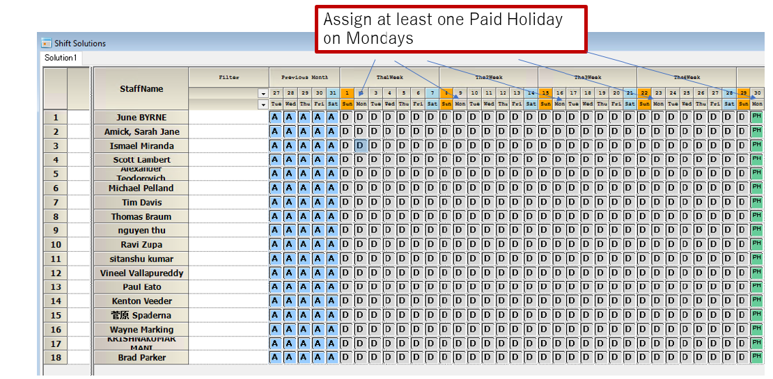Click the day 30 date header
This screenshot has width=773, height=379.
757,93
